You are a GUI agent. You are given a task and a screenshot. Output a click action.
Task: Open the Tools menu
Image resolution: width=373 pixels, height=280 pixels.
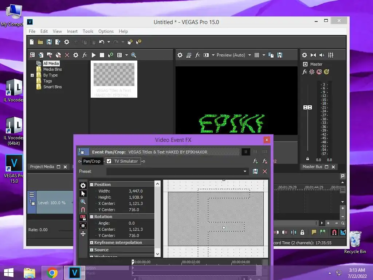[x=88, y=31]
